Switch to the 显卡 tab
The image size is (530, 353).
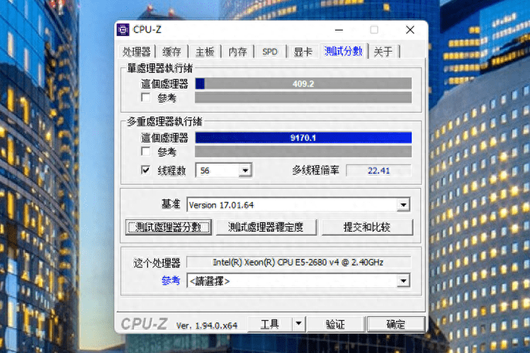[x=303, y=52]
